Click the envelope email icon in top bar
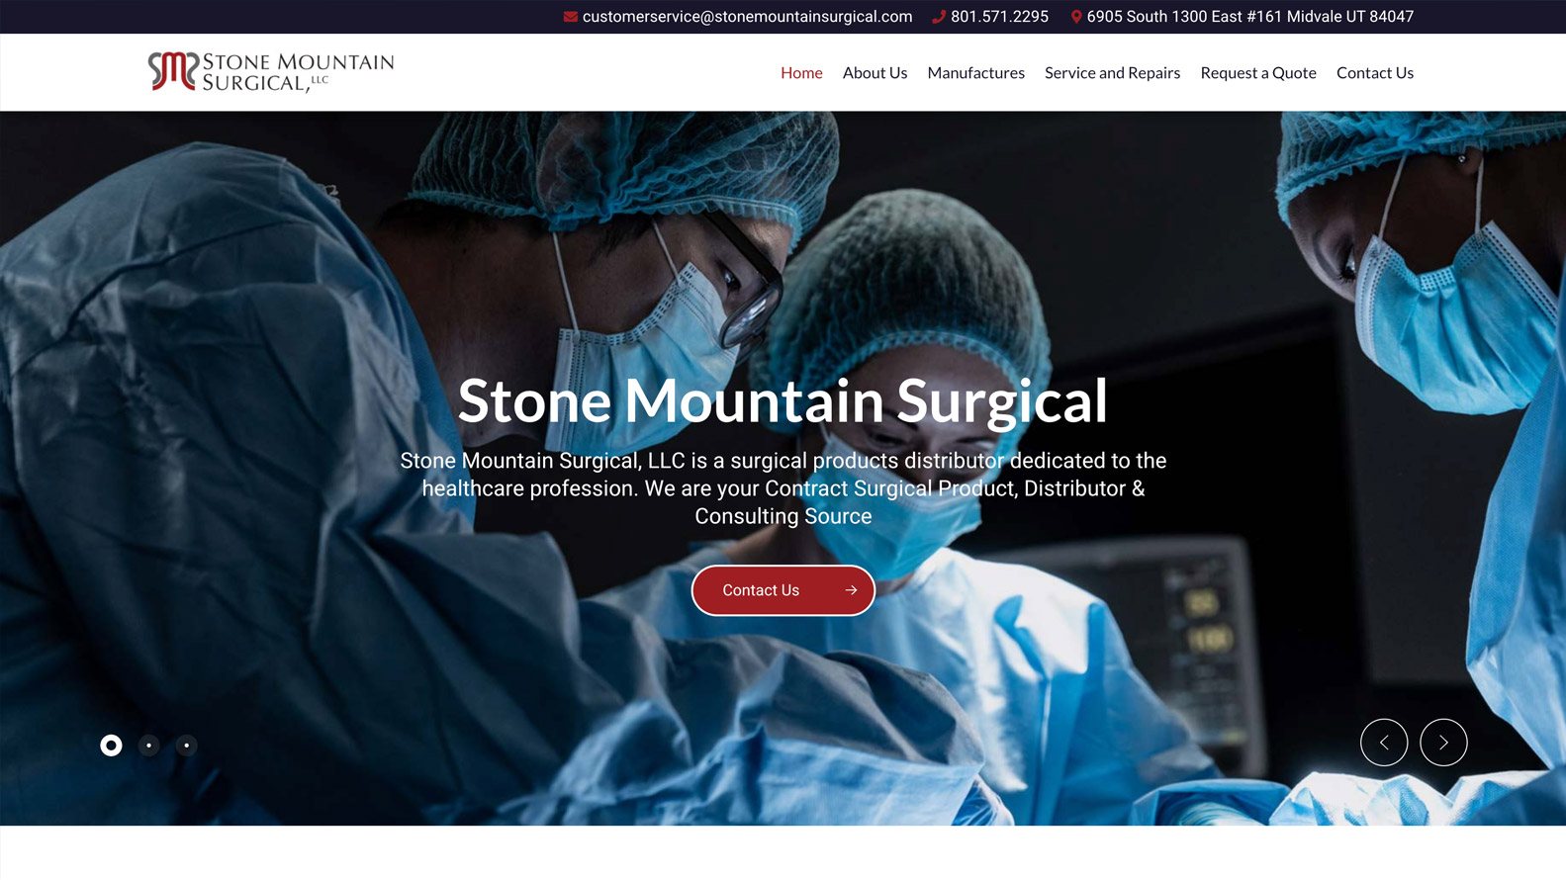Screen dimensions: 1566x880 point(571,17)
